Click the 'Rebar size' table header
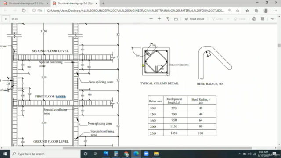The height and width of the screenshot is (158, 281). point(155,101)
